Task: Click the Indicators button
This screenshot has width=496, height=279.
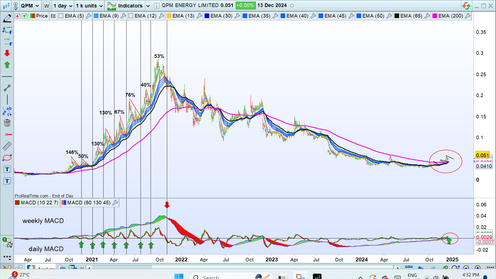Action: [x=125, y=6]
